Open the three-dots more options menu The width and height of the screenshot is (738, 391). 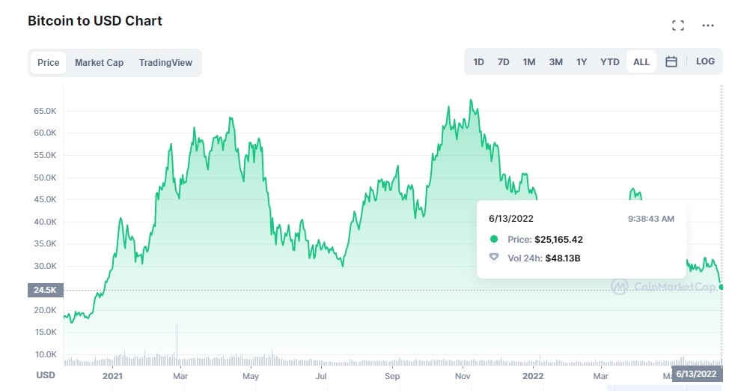click(708, 25)
